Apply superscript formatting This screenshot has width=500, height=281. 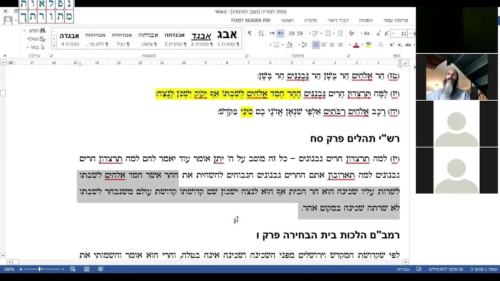(392, 45)
